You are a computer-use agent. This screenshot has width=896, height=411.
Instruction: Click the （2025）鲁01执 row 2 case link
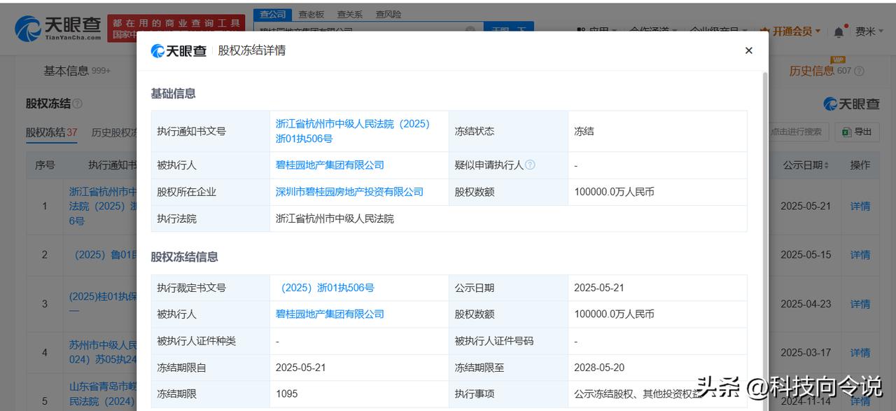point(105,255)
